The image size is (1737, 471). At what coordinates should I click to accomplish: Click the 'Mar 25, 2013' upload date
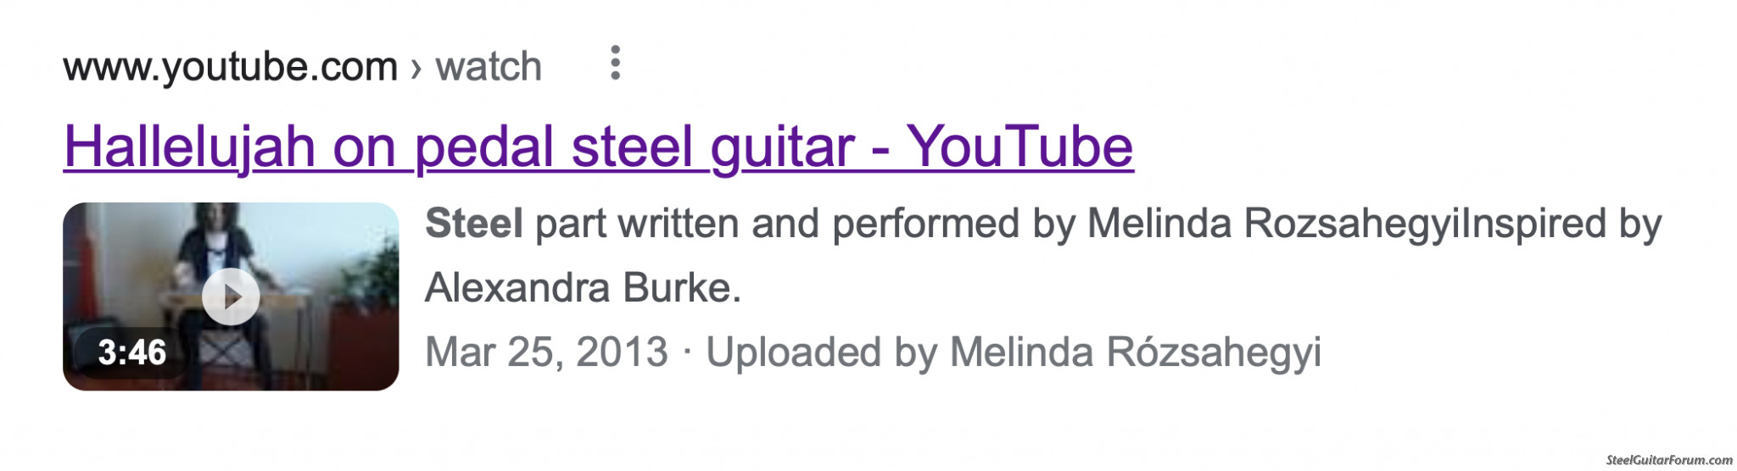(546, 352)
